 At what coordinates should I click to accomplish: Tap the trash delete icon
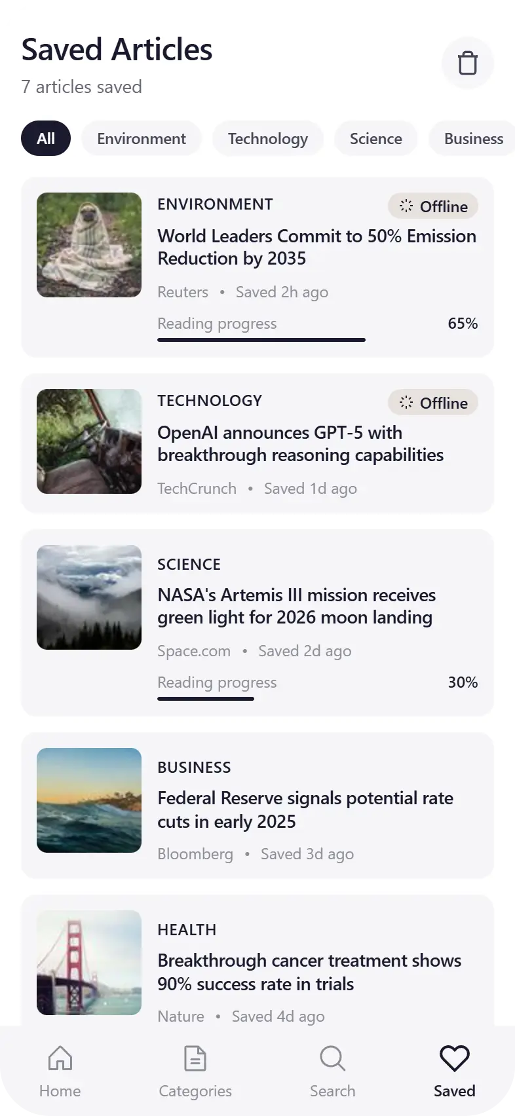[467, 64]
